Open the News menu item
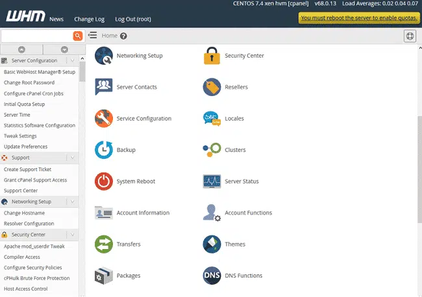The width and height of the screenshot is (422, 297). pos(56,19)
